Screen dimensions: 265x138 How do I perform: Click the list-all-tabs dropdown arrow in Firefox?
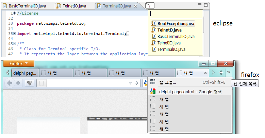pos(229,73)
